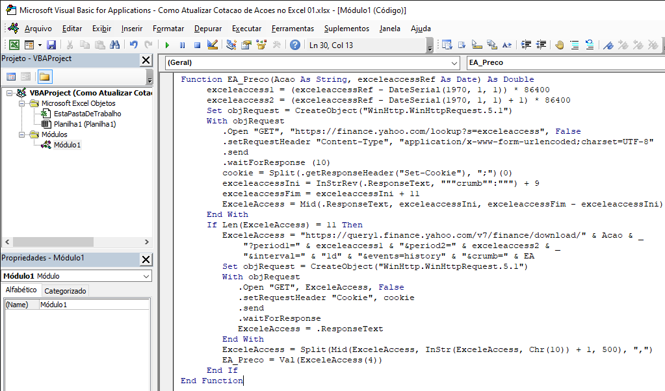Click the Uncomment Block icon
The width and height of the screenshot is (665, 391).
590,45
